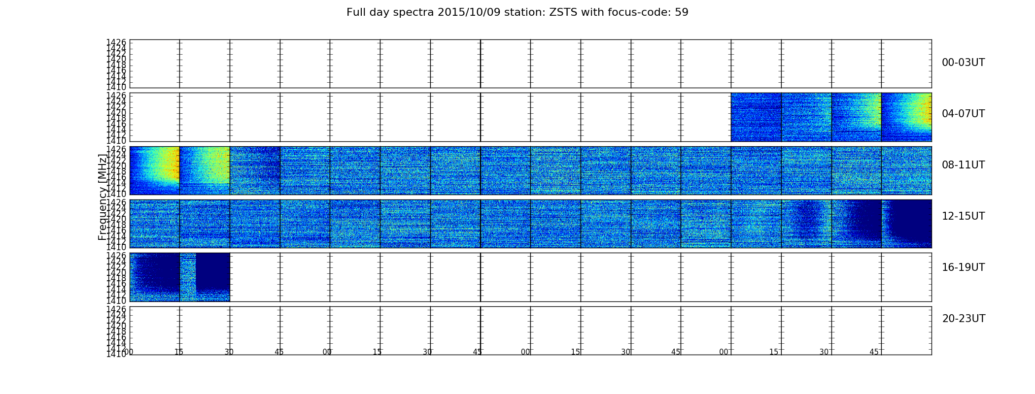Click the empty 20-23UT spectrum panel
This screenshot has height=394, width=1035.
(x=531, y=330)
